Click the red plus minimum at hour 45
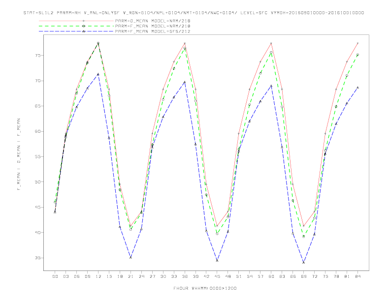This screenshot has width=390, height=301. (217, 226)
